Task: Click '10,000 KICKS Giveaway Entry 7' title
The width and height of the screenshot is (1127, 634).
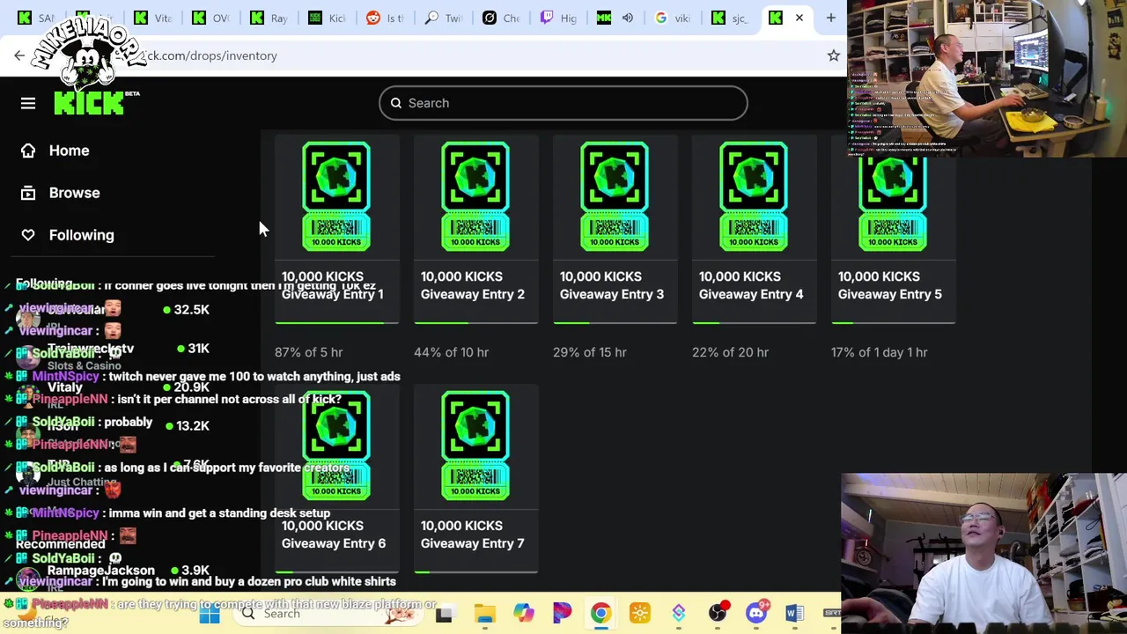Action: pos(473,534)
